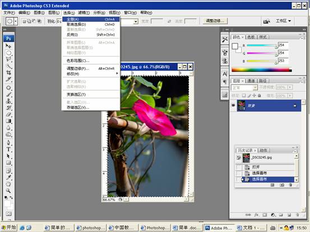Click the foreground color swatch in Color panel

click(235, 46)
